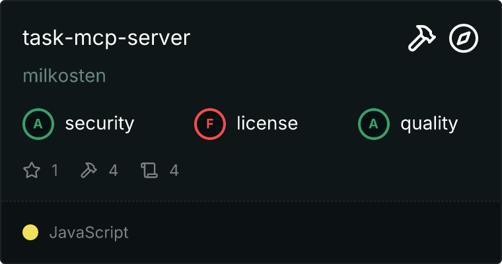Open the task-mcp-server title link

(106, 38)
